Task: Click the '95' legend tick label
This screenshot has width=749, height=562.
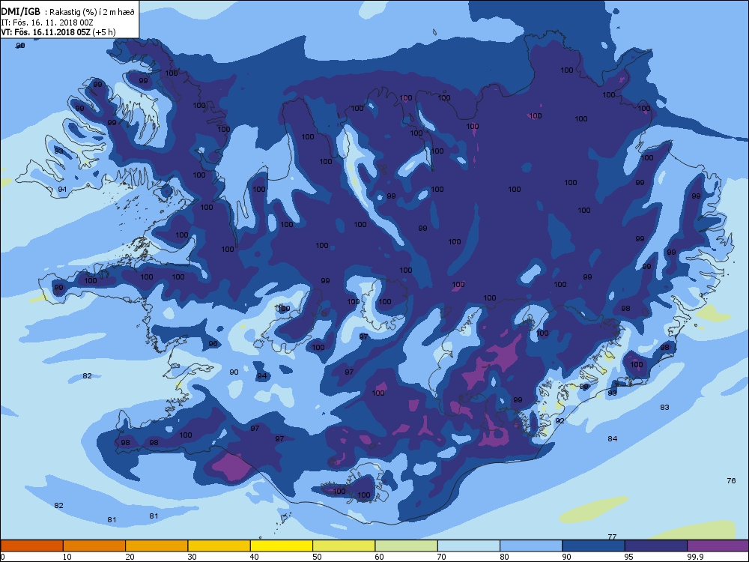Action: click(x=628, y=557)
